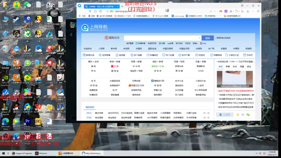
Task: Switch to League of Legends taskbar item
Action: (x=22, y=153)
